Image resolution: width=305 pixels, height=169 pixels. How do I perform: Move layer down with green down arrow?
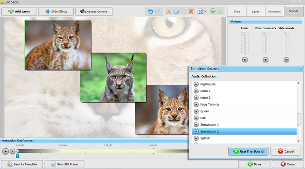coord(213,11)
